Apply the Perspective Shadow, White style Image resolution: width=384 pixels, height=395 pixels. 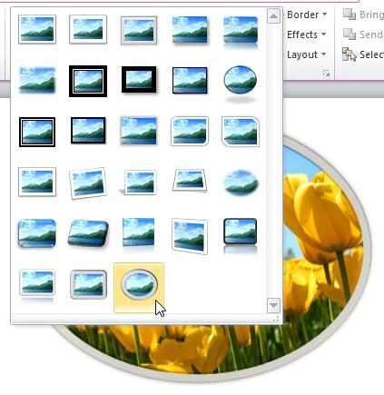click(139, 182)
